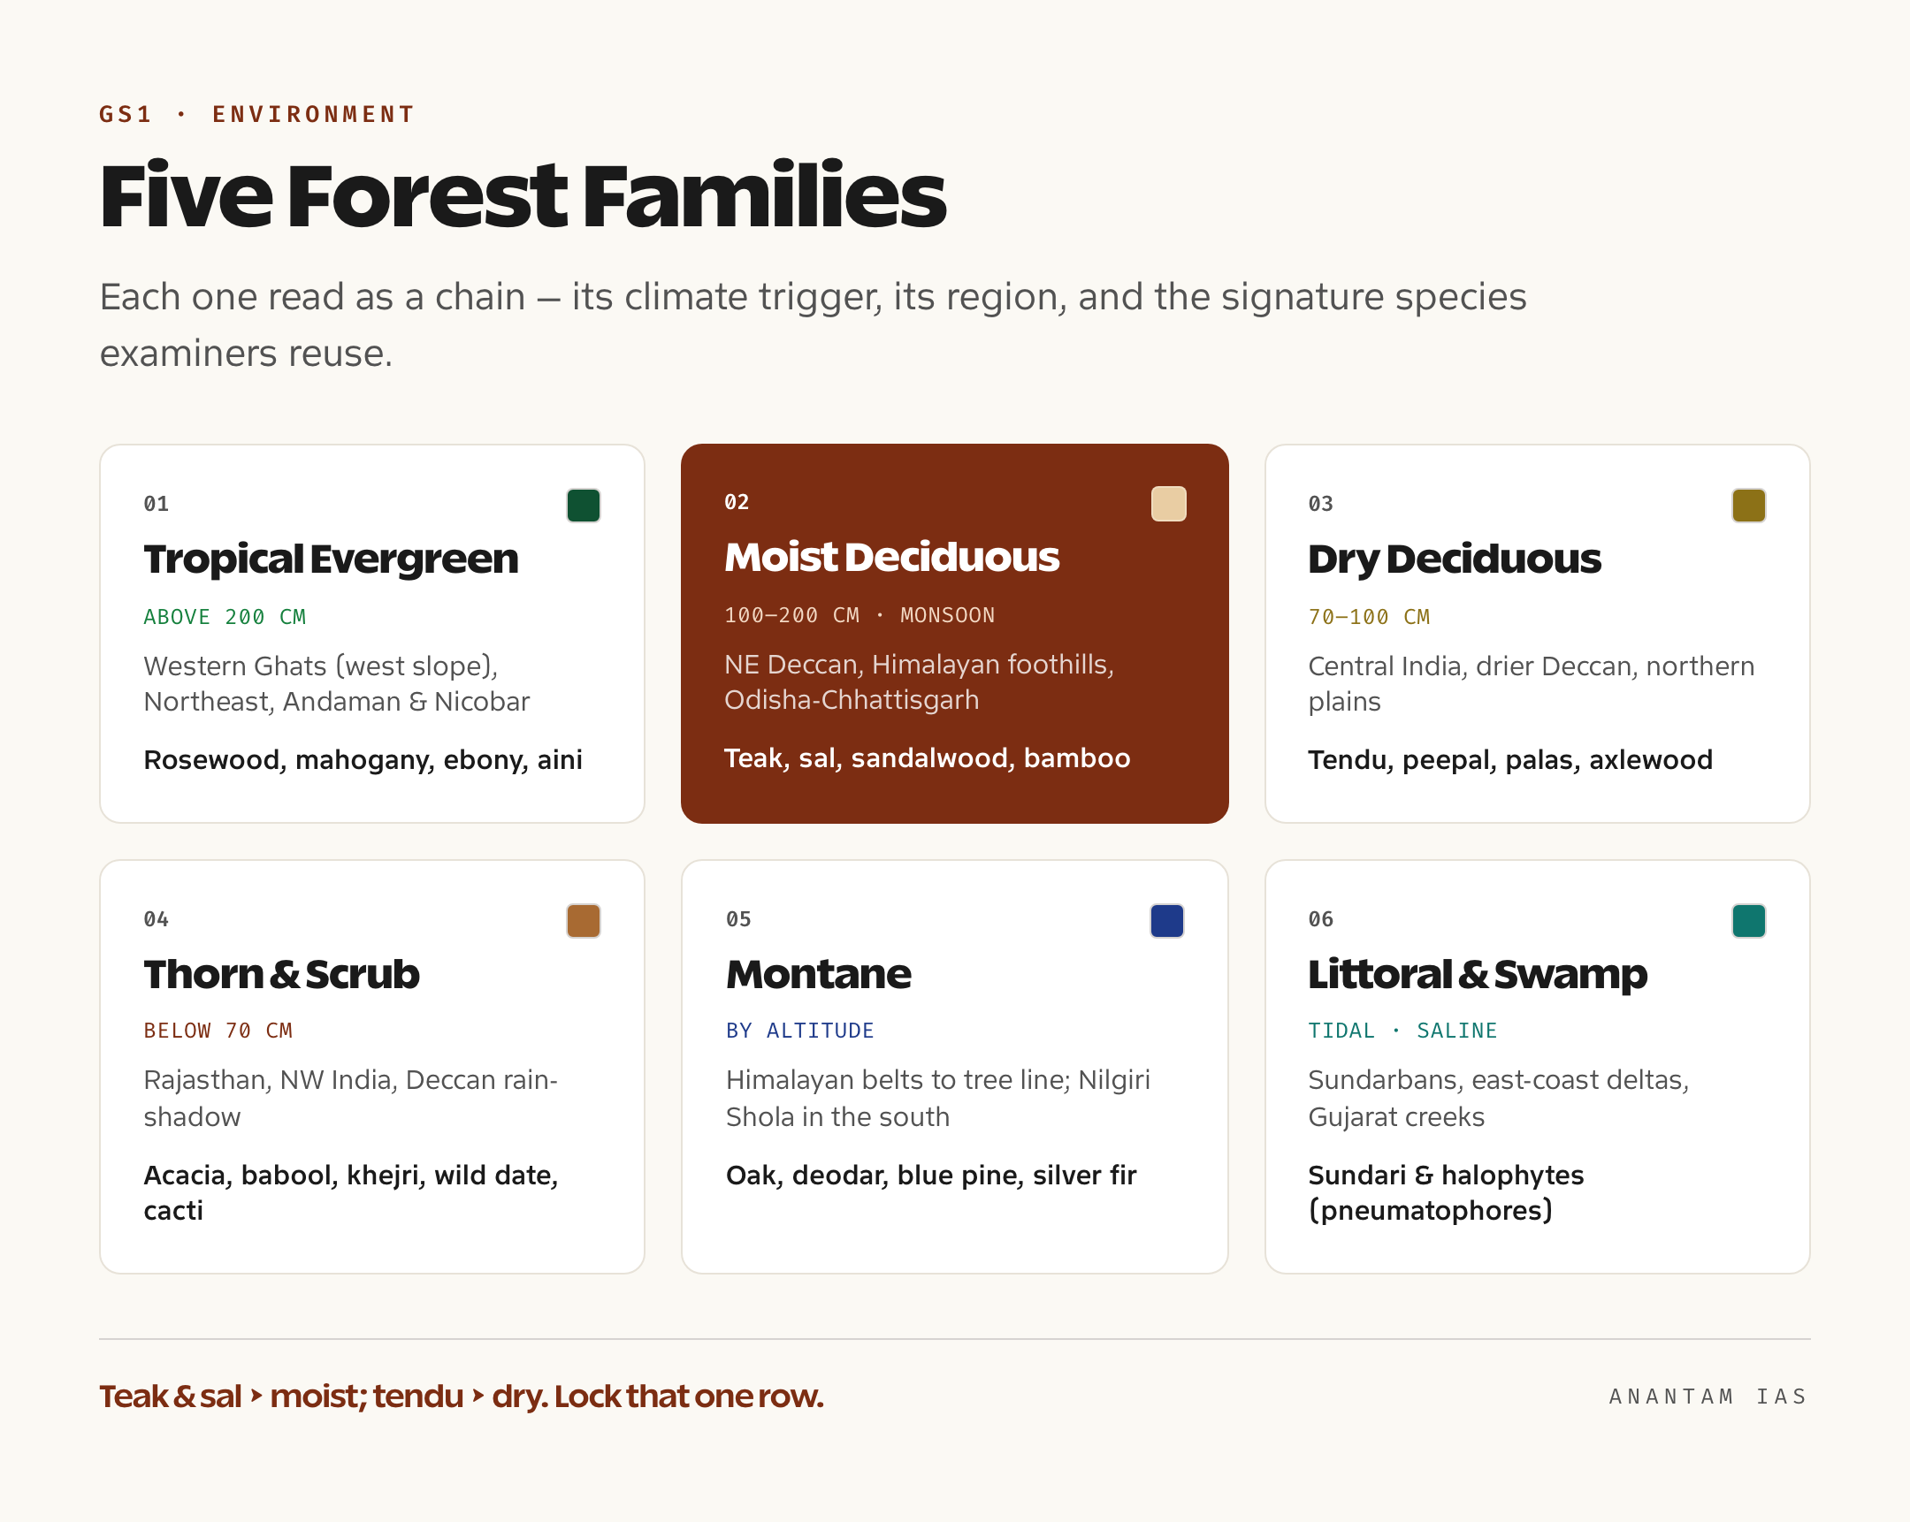This screenshot has height=1522, width=1910.
Task: Click the 'Five Forest Families' title
Action: pos(523,195)
